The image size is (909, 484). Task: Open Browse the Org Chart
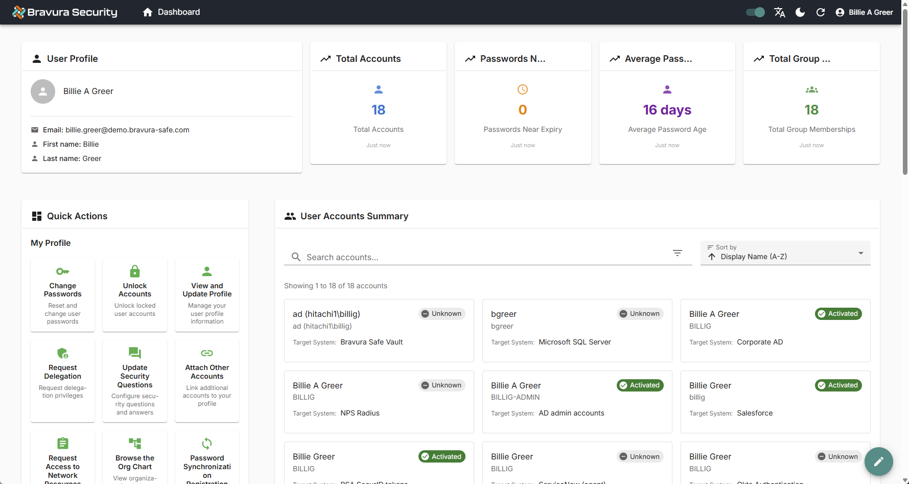(134, 456)
